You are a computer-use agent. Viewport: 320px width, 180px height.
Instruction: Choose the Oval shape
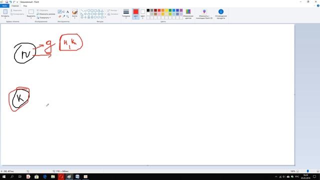coord(89,10)
